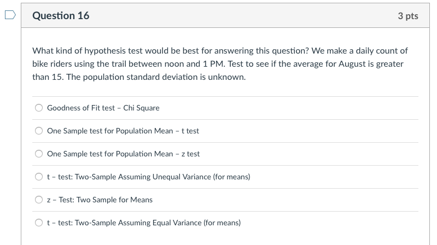Mark the z-Test Two Sample for Means radio button
Viewport: 437px width, 245px height.
coord(39,200)
